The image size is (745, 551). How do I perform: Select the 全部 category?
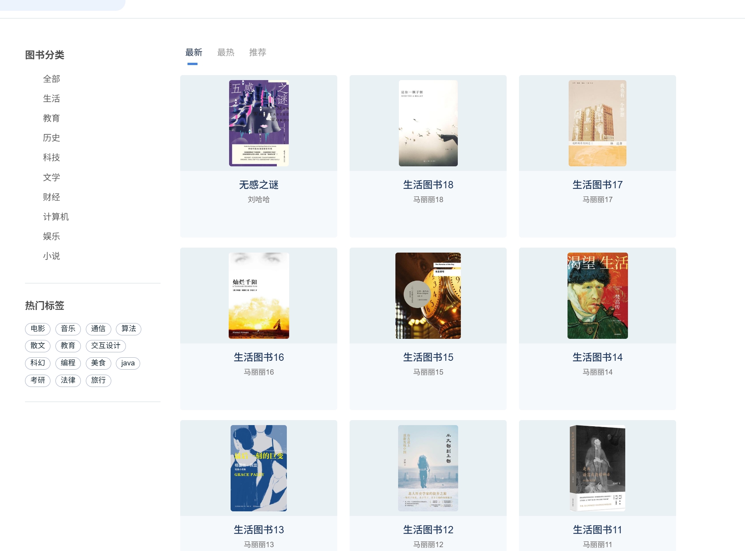click(x=52, y=79)
